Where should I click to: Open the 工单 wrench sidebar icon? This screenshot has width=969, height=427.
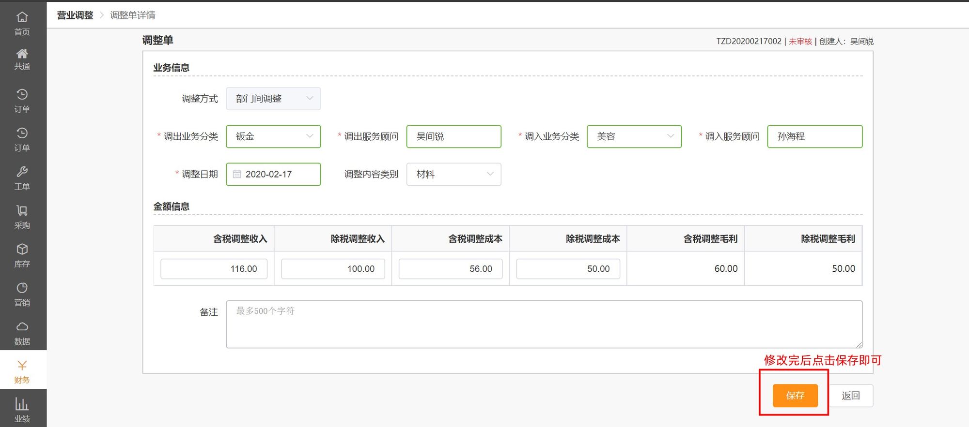[x=22, y=178]
